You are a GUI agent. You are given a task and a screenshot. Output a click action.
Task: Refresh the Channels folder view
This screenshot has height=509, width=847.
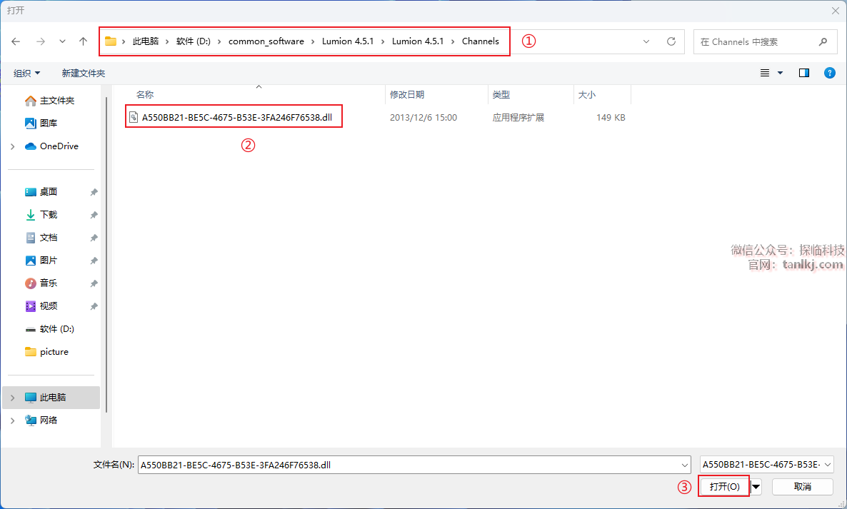tap(671, 41)
